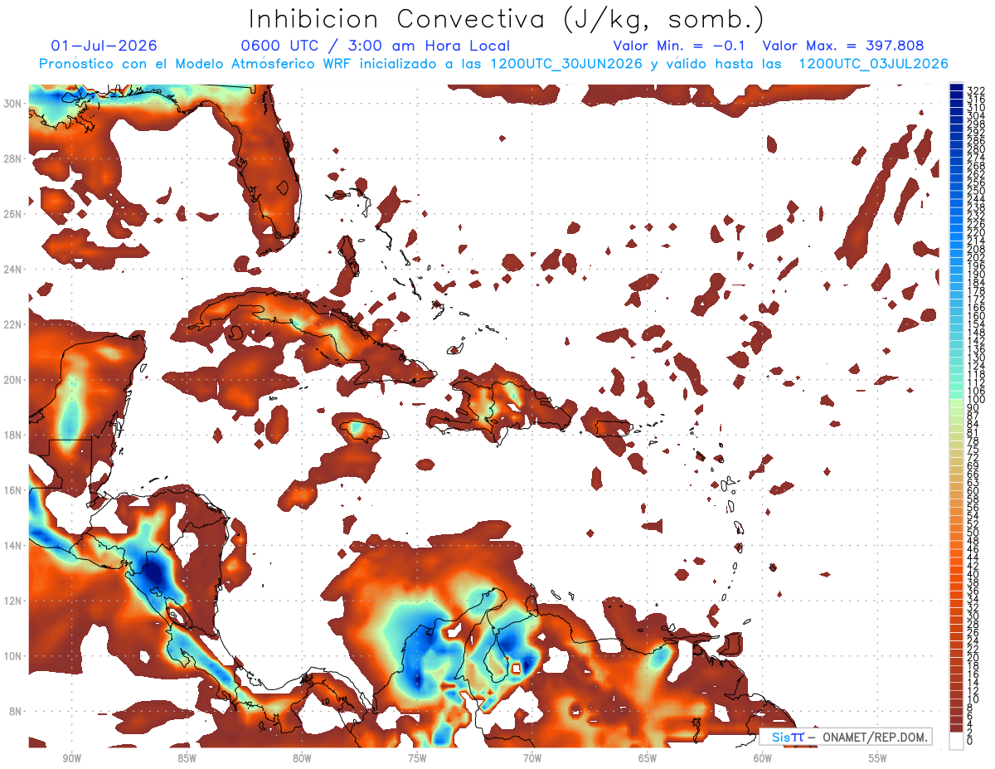Screen dimensions: 995x769
Task: Click the "Valor Max. = 397.808" text
Action: [843, 46]
